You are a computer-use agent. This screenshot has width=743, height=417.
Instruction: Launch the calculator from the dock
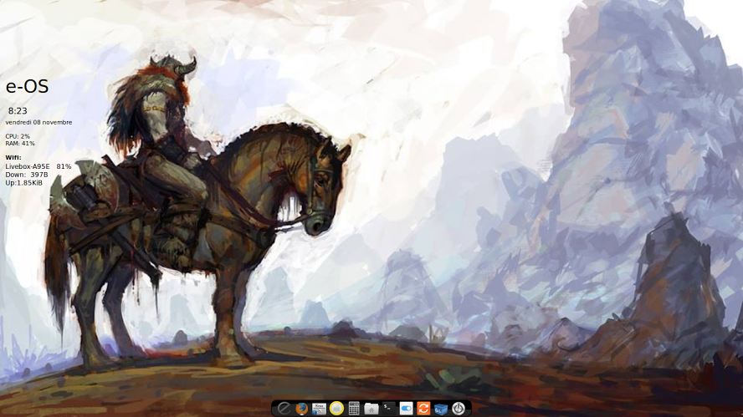pos(354,408)
